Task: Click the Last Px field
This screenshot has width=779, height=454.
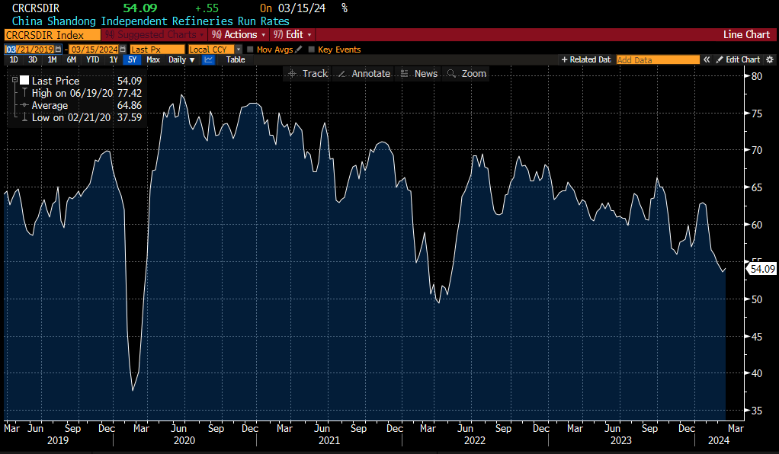Action: [157, 50]
